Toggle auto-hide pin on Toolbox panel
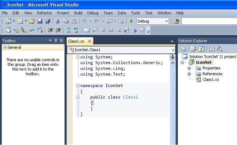 click(56, 41)
